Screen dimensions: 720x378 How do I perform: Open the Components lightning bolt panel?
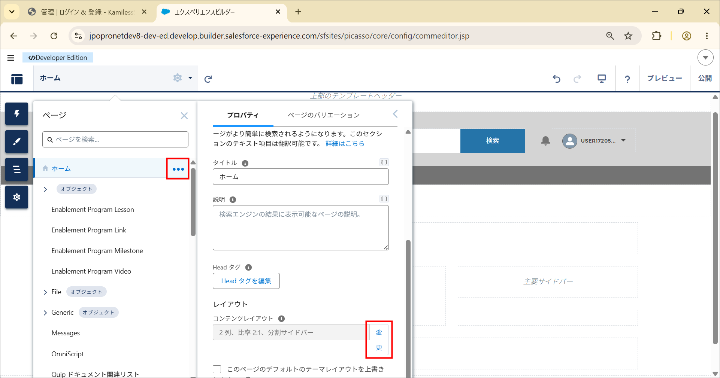pos(16,114)
